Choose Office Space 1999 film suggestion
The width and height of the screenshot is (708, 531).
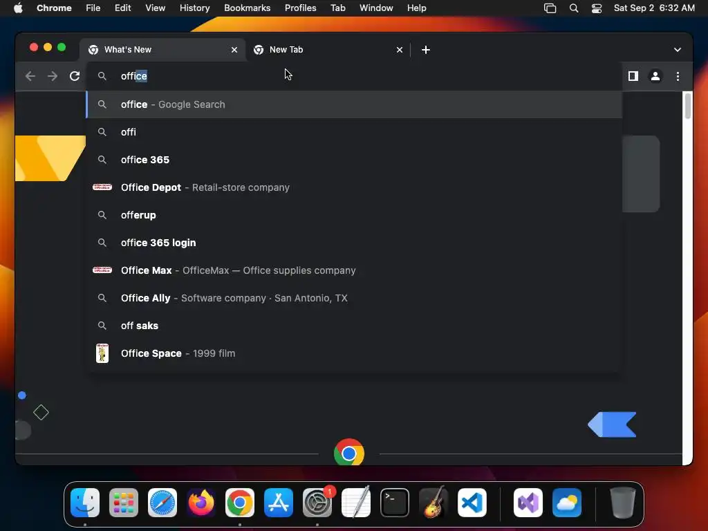pos(355,353)
